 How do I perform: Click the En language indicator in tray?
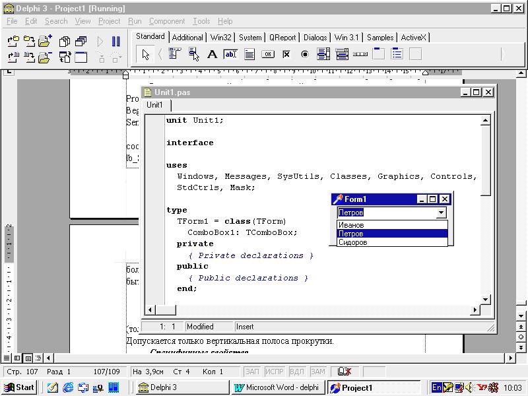tap(436, 387)
